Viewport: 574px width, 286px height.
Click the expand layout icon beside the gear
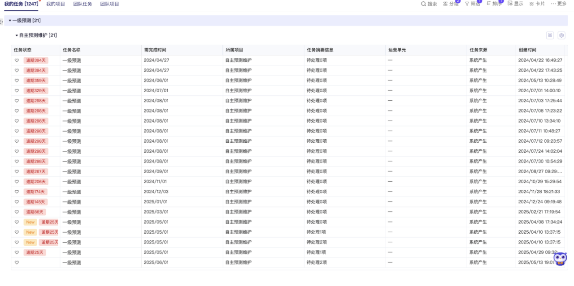pyautogui.click(x=550, y=35)
